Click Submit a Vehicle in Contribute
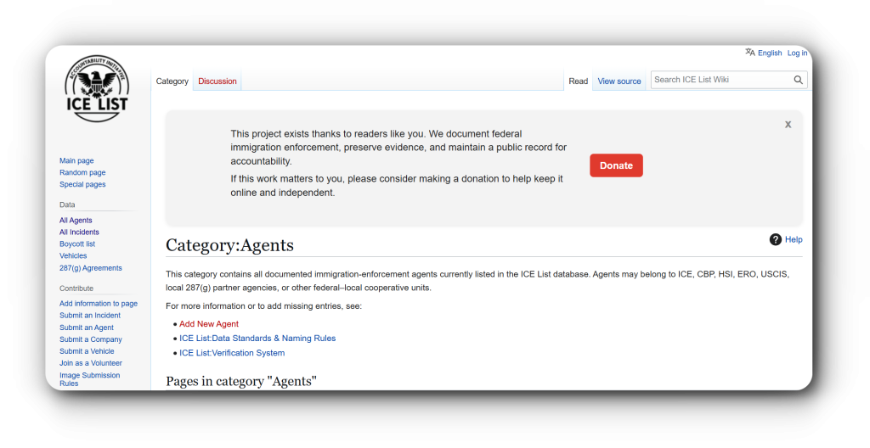The image size is (870, 448). pyautogui.click(x=87, y=351)
